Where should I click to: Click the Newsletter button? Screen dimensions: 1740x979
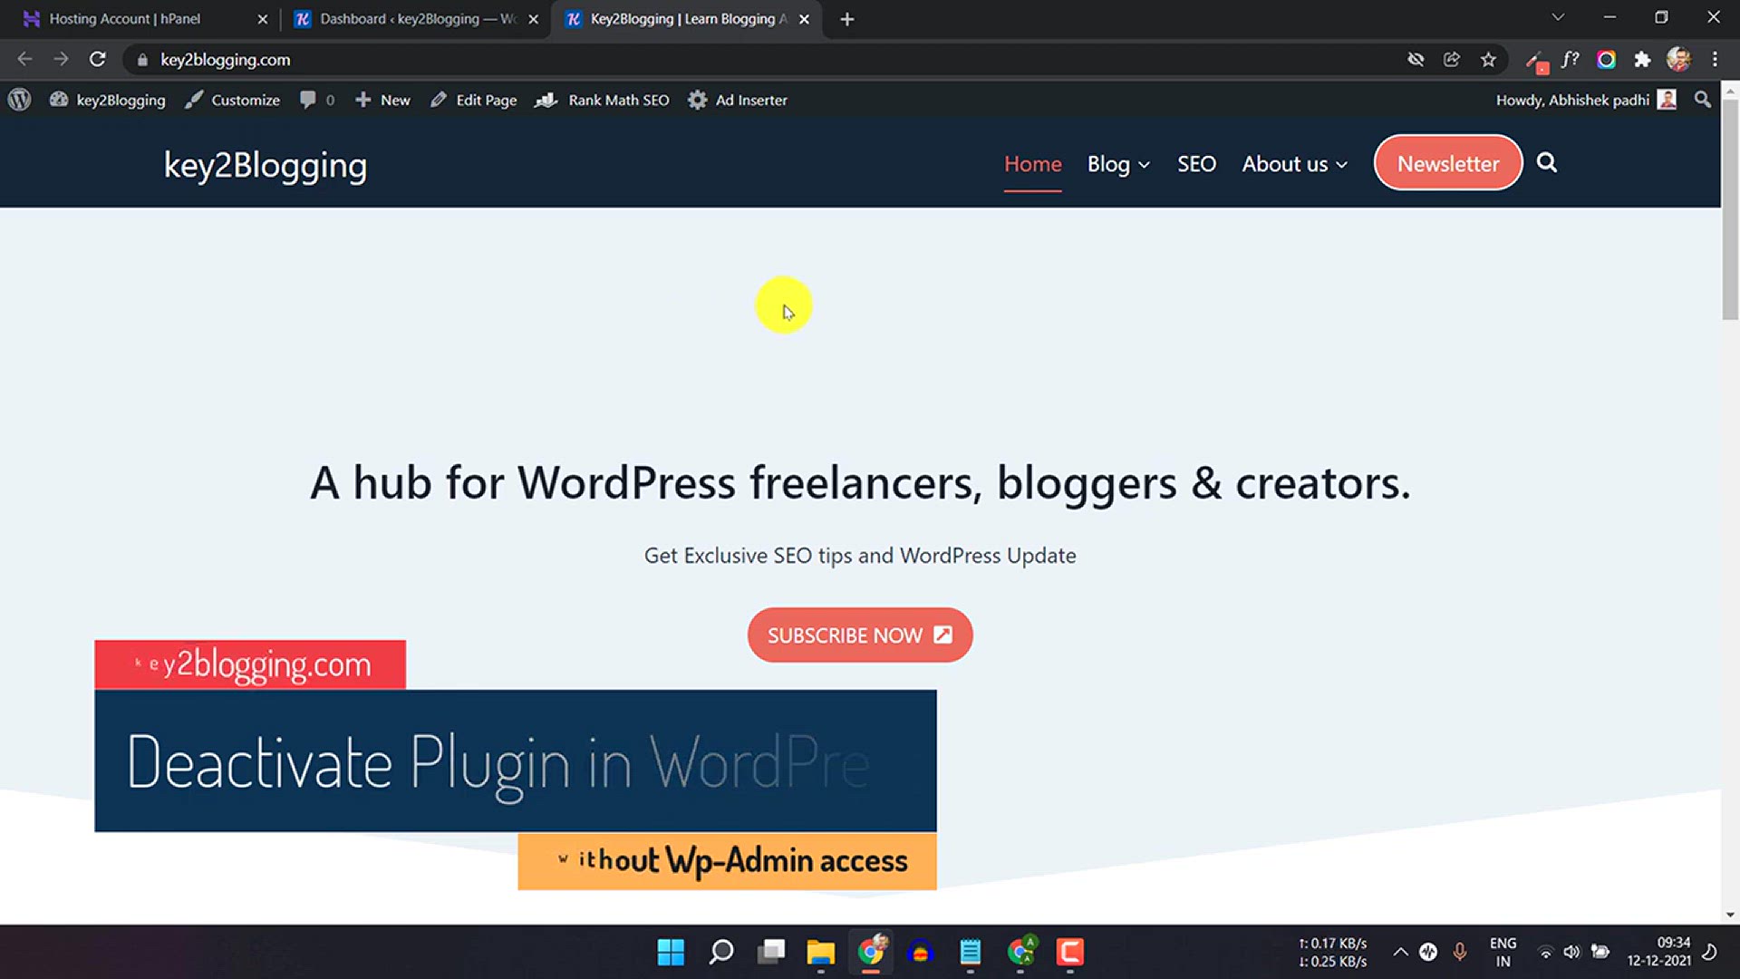[x=1448, y=163]
